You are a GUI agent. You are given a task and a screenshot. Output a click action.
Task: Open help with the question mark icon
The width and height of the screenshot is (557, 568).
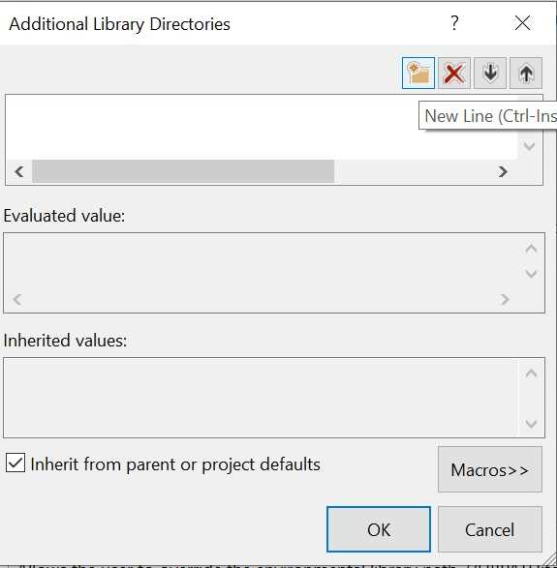[x=454, y=23]
